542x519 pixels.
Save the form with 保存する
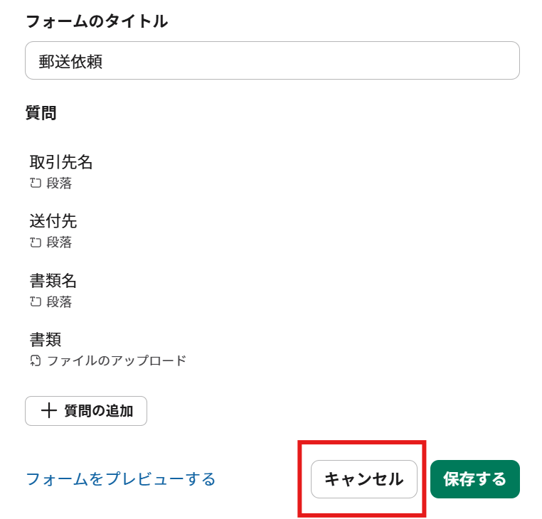point(474,479)
